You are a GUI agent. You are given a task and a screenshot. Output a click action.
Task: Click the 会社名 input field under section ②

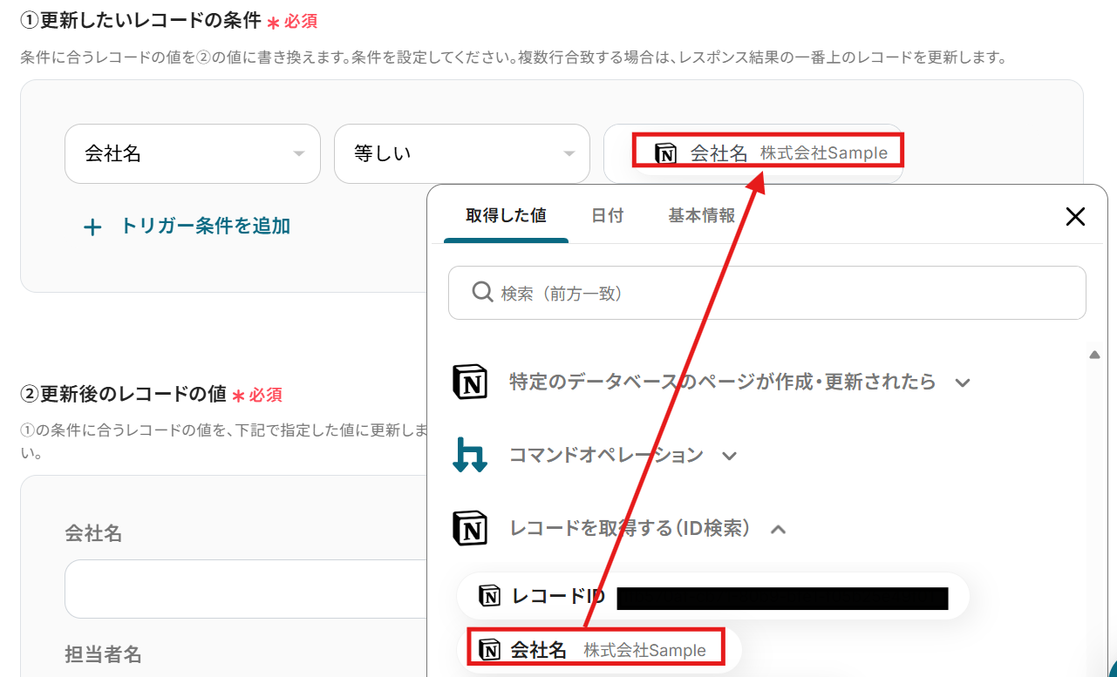pyautogui.click(x=246, y=588)
